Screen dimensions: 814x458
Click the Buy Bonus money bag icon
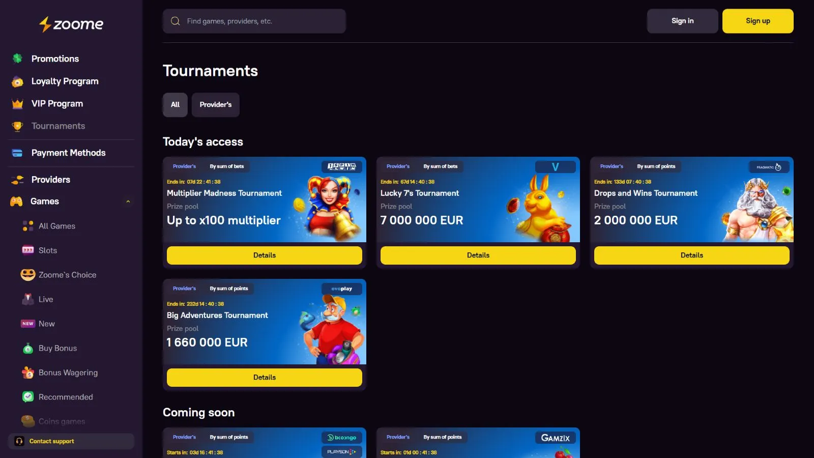[28, 348]
